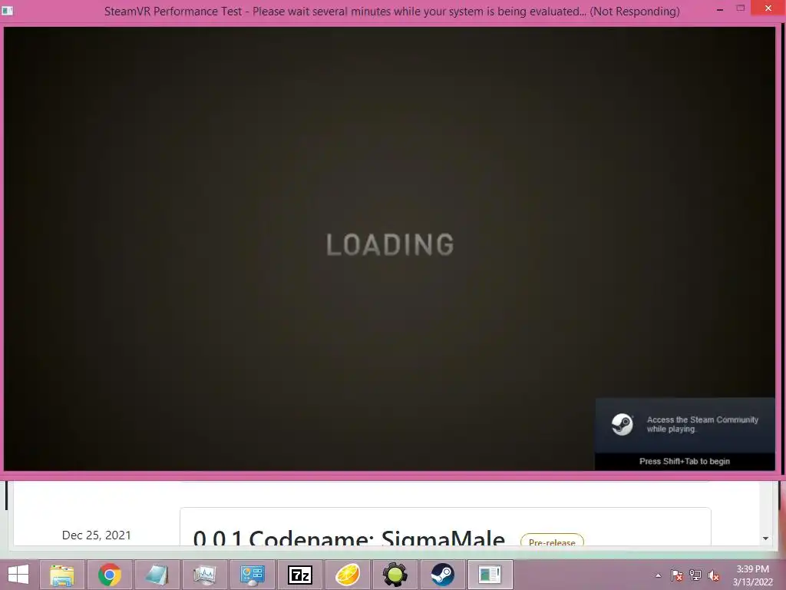786x590 pixels.
Task: Click the Press Shift+Tab to begin bar
Action: pos(685,462)
